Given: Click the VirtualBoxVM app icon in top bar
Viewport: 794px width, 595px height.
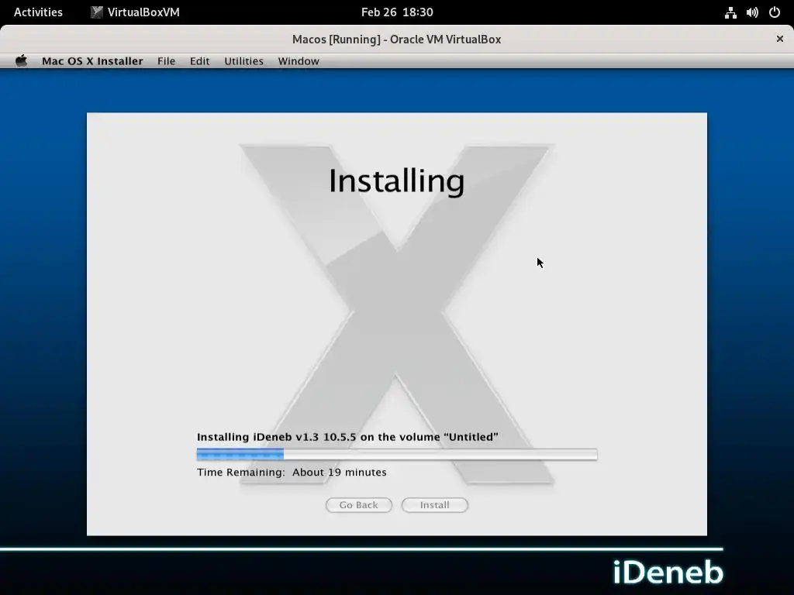Looking at the screenshot, I should coord(97,12).
